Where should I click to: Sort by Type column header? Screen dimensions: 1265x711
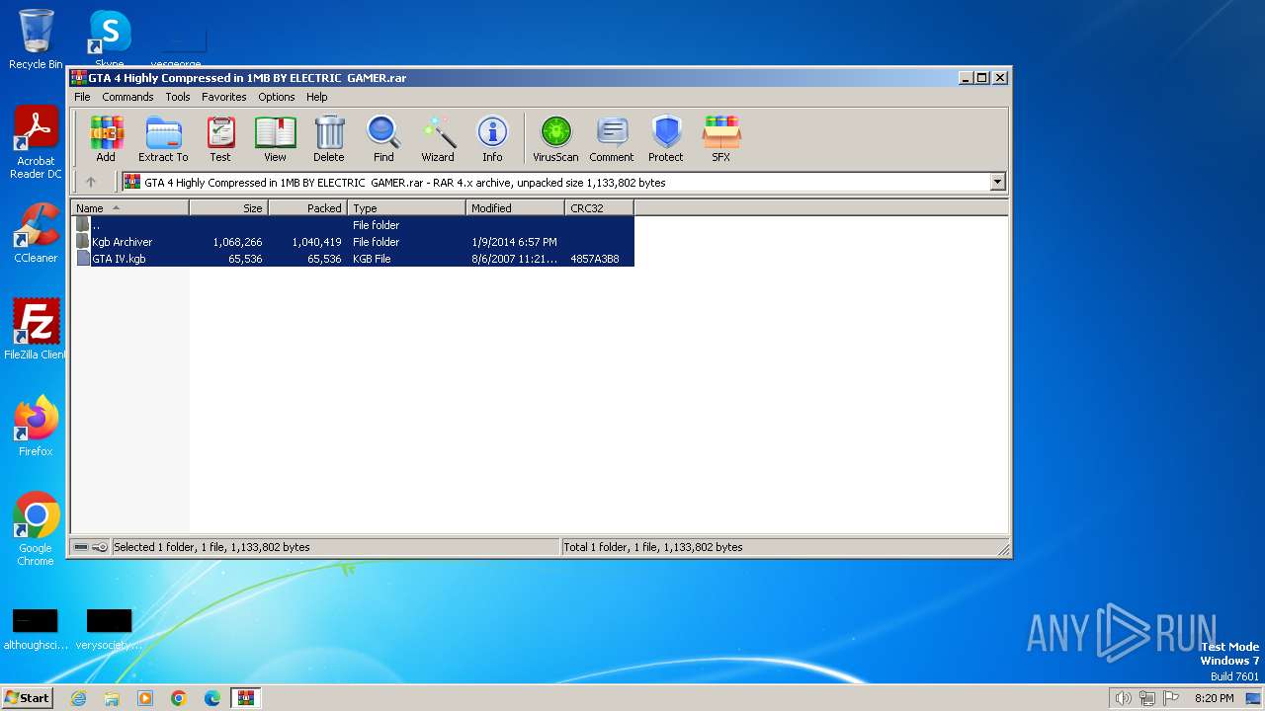(406, 207)
